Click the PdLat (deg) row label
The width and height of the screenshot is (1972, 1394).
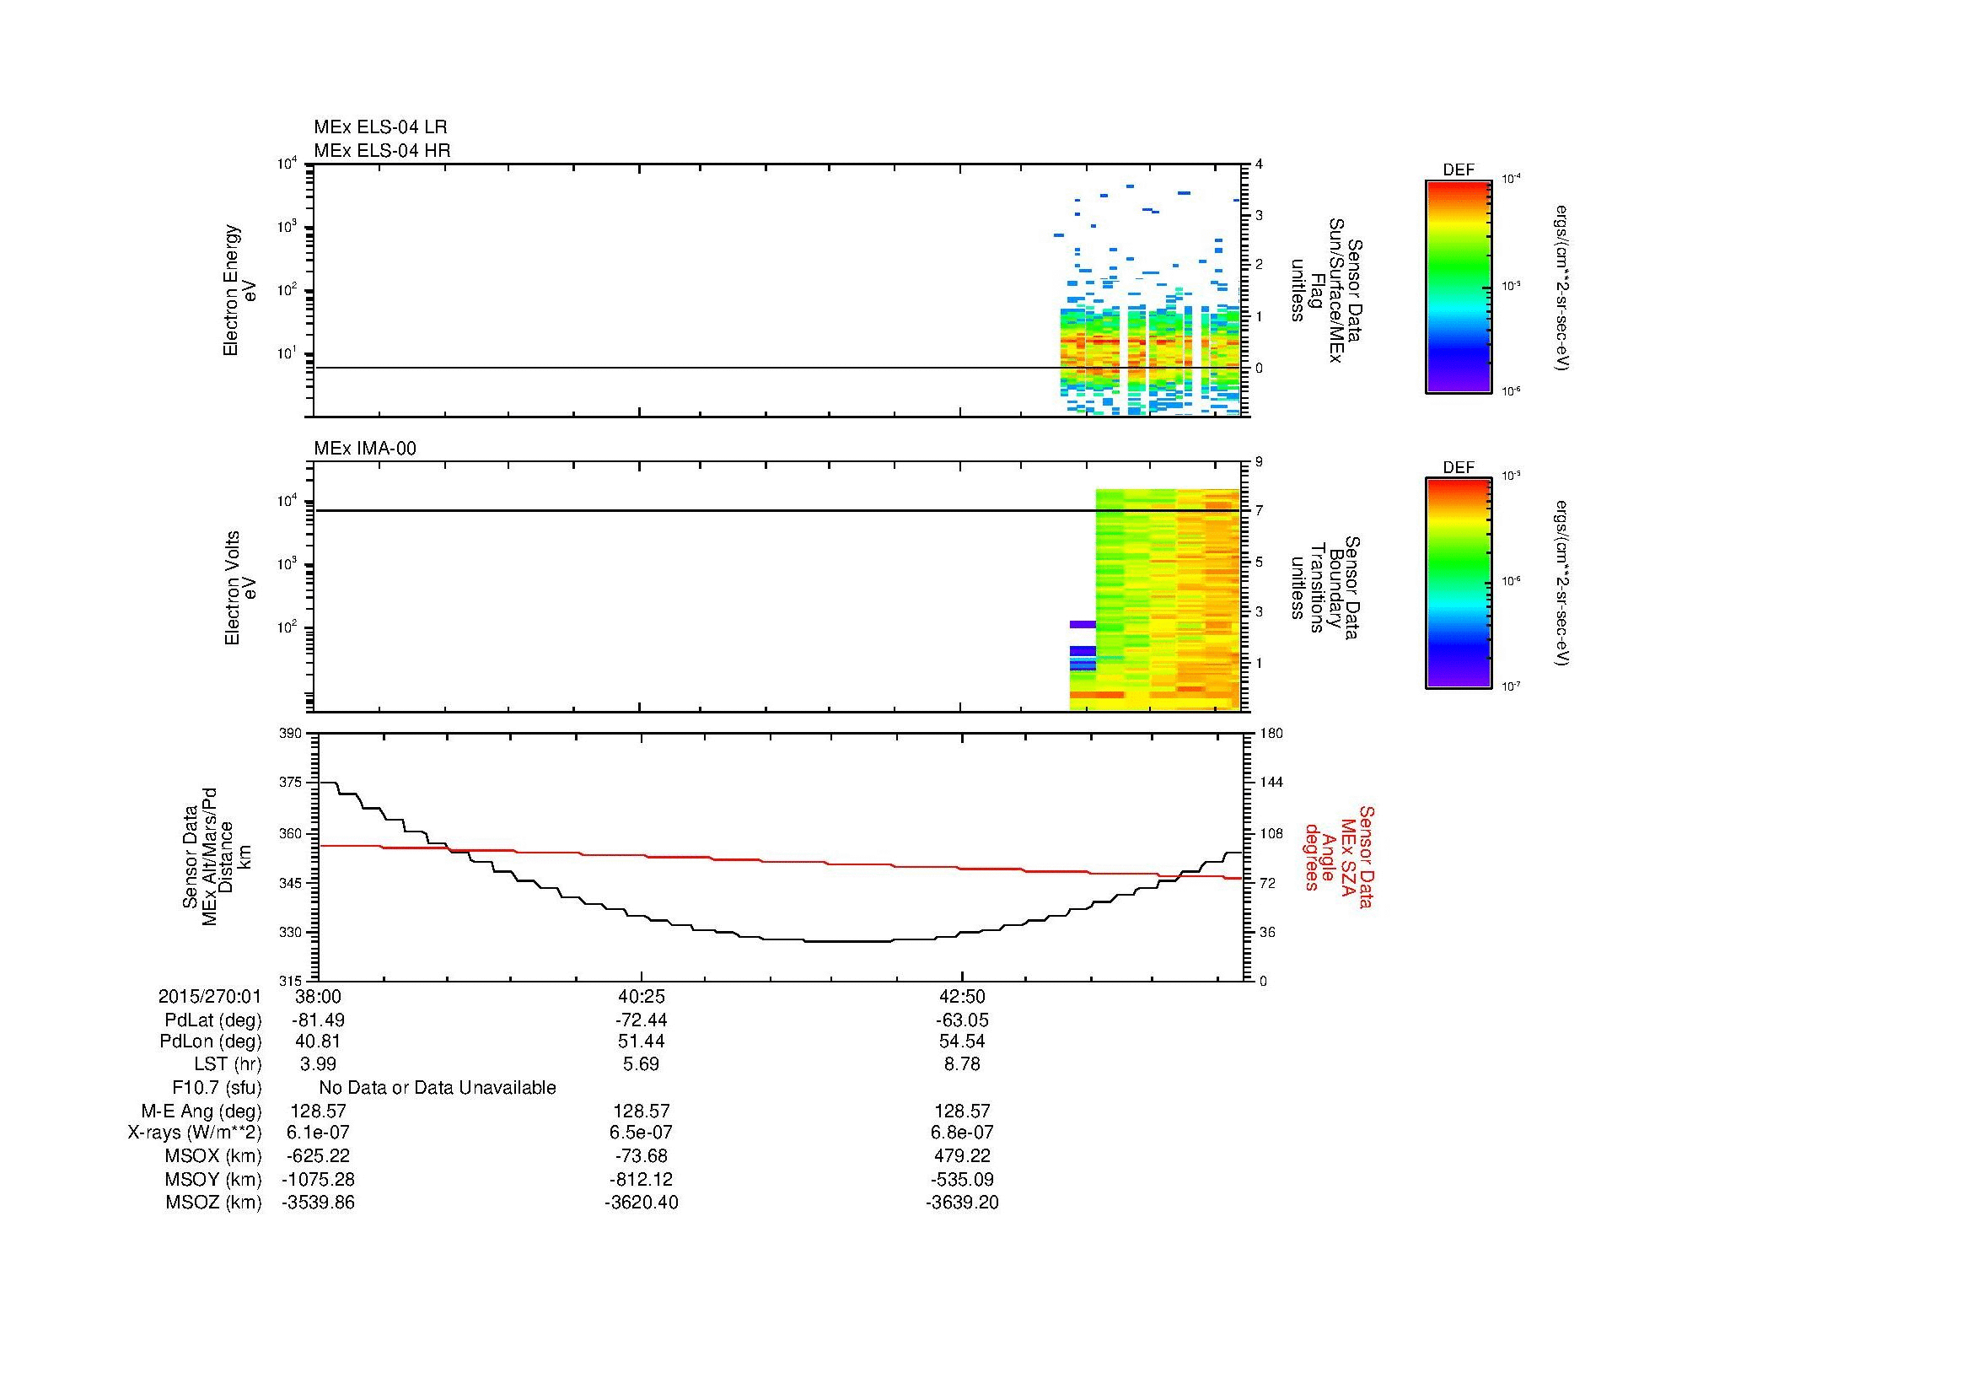tap(214, 1020)
